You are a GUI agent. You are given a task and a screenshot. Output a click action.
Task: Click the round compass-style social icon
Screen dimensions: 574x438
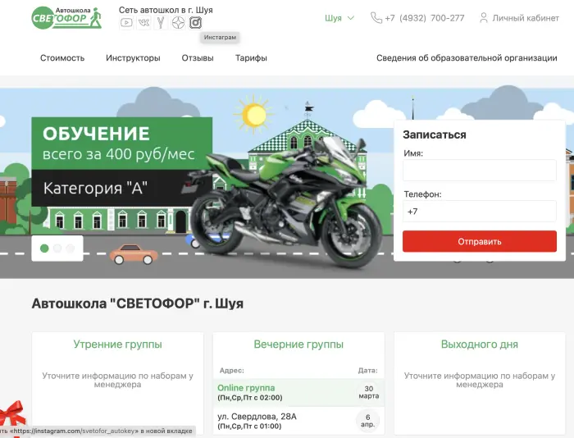pyautogui.click(x=178, y=23)
